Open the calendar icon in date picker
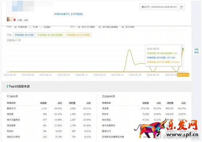Image resolution: width=202 pixels, height=142 pixels. point(181,7)
